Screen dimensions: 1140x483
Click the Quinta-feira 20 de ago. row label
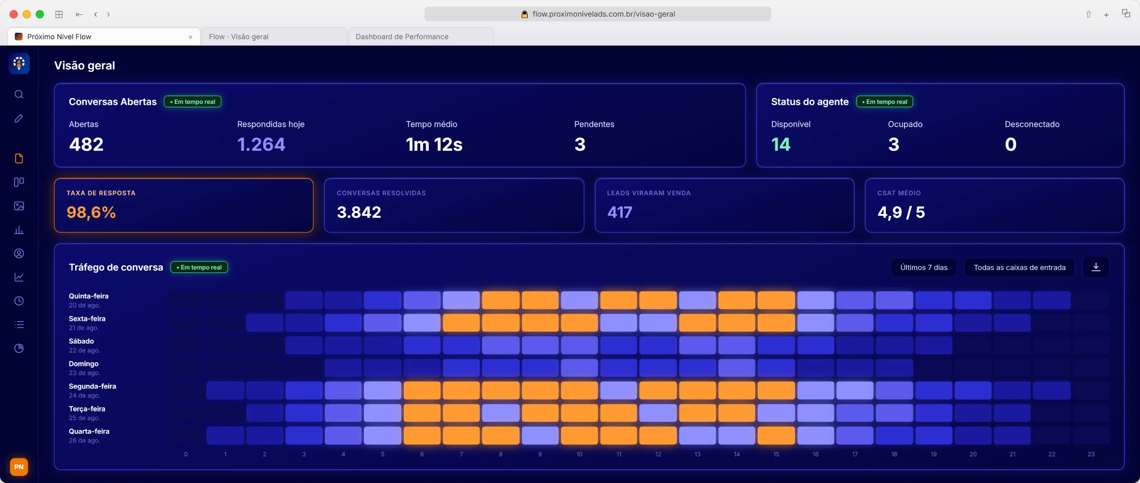89,300
